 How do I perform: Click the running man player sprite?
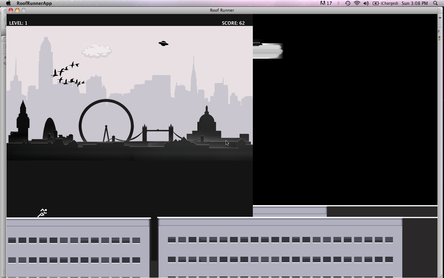[42, 213]
